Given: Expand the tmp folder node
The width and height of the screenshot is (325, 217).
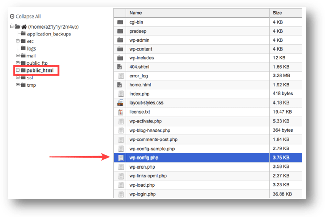Looking at the screenshot, I should click(18, 85).
